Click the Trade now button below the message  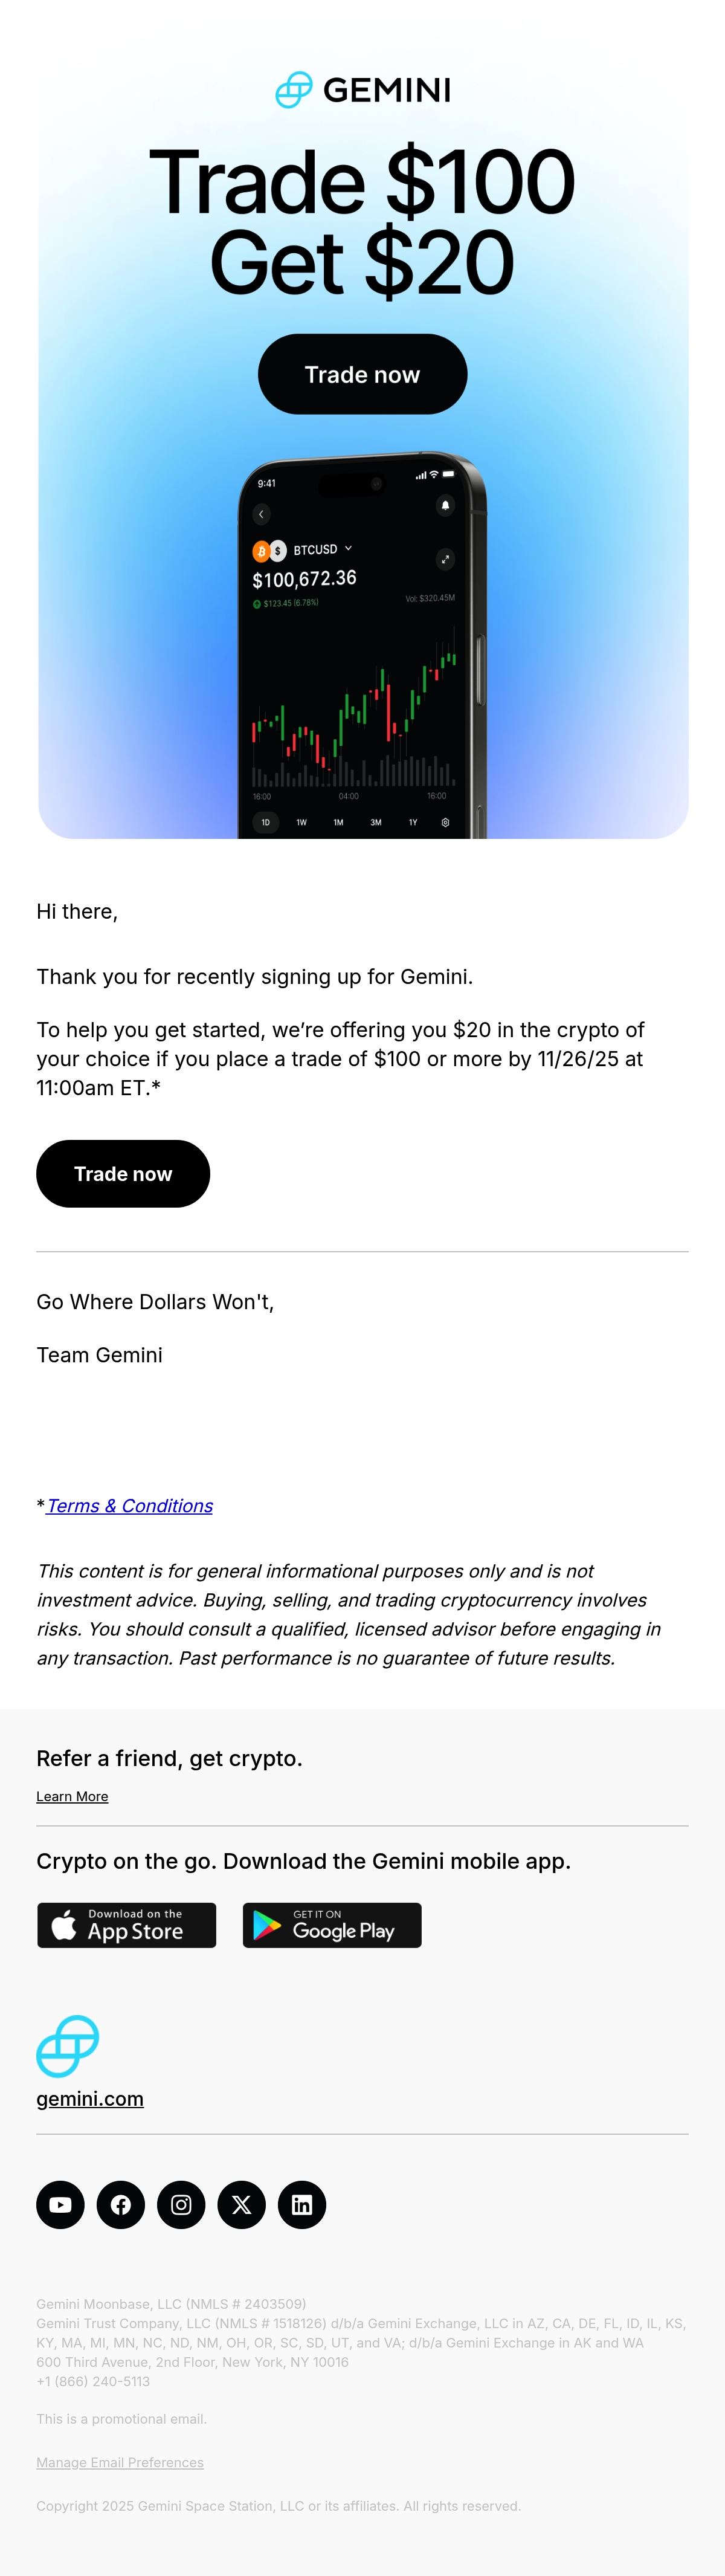click(123, 1173)
